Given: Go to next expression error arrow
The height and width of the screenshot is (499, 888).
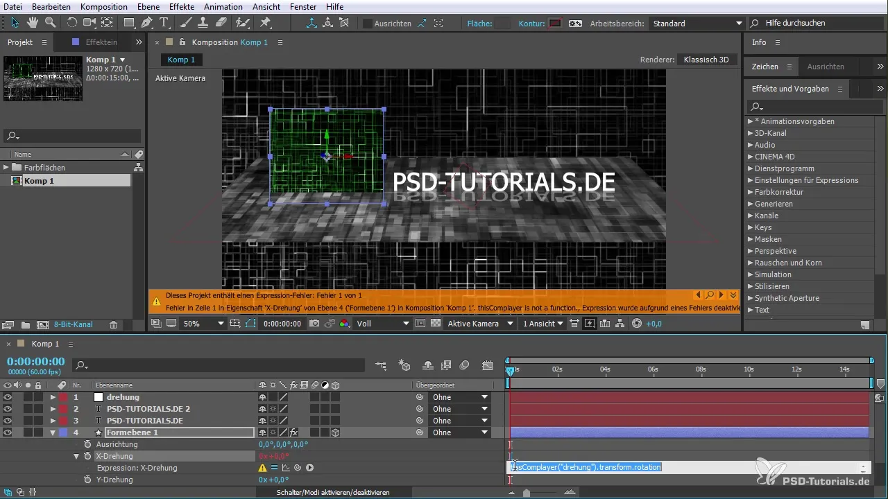Looking at the screenshot, I should click(721, 295).
